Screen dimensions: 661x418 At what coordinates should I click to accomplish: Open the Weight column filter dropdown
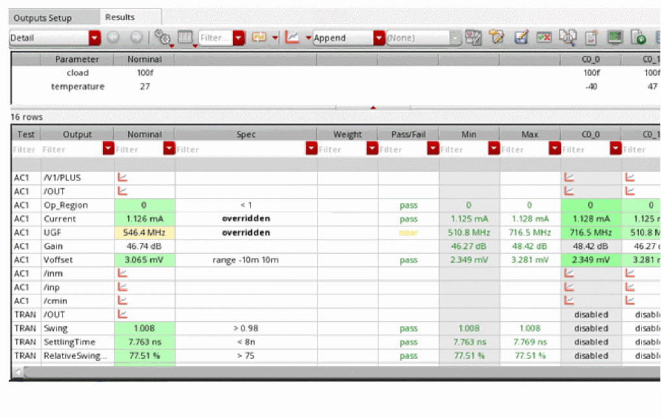click(x=372, y=148)
